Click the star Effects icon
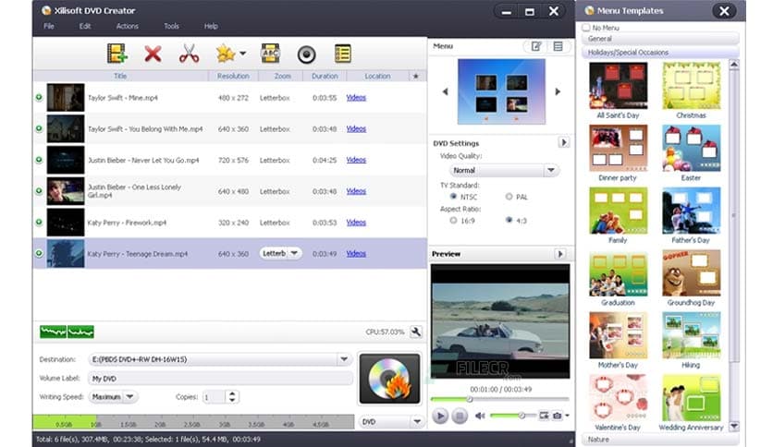Screen dimensions: 773x447 click(x=226, y=54)
